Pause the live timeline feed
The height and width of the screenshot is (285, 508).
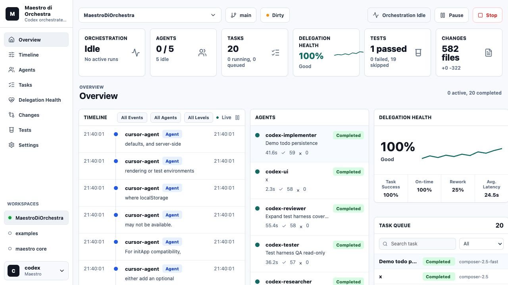tap(237, 118)
